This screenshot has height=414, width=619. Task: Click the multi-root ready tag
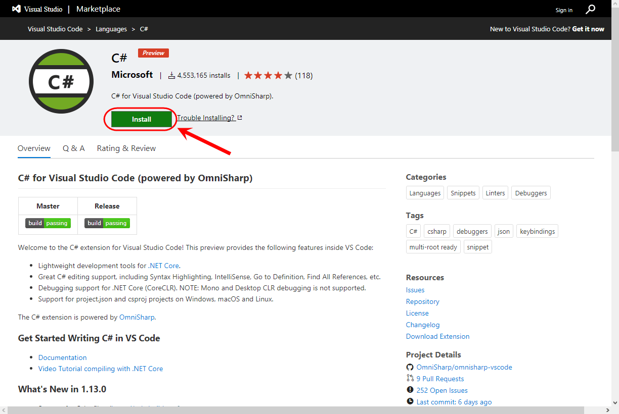coord(433,247)
